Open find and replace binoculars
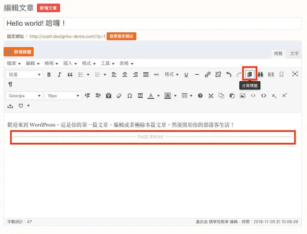Screen dimensions: 307x234 coord(260,74)
